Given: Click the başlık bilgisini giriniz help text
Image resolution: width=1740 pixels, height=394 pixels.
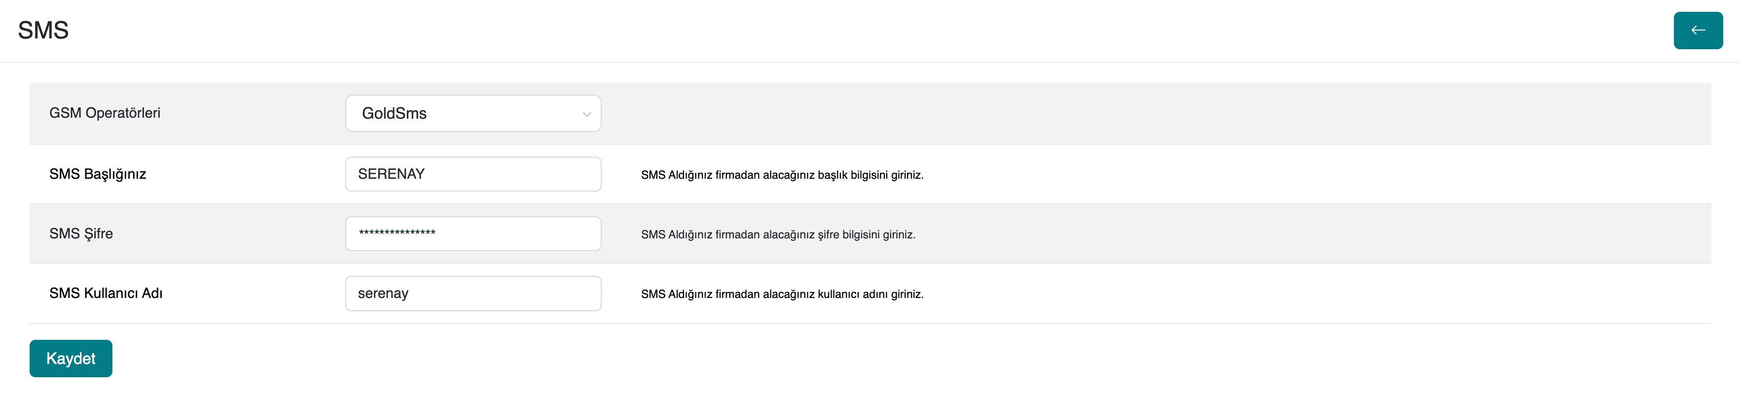Looking at the screenshot, I should tap(782, 175).
